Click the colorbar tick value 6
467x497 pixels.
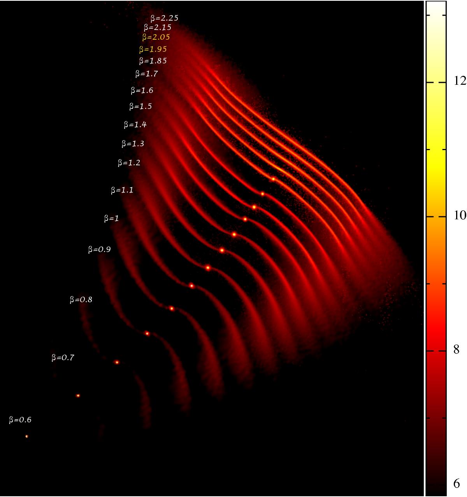pos(456,483)
